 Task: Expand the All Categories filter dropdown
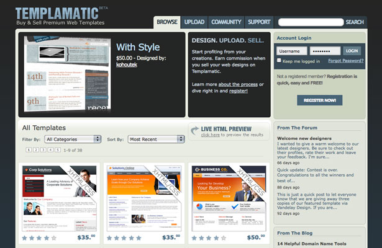pos(73,139)
